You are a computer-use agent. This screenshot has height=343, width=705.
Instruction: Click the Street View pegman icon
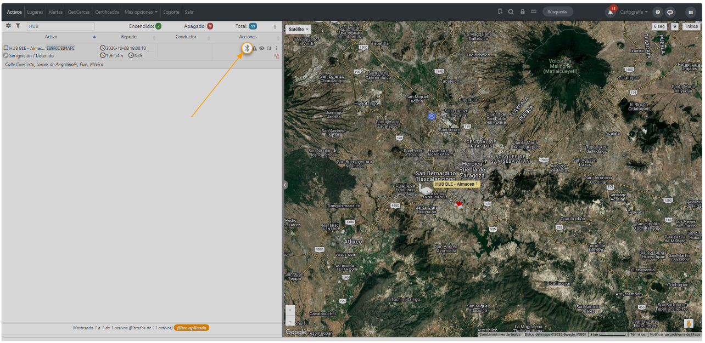pyautogui.click(x=689, y=323)
